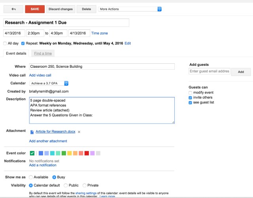Viewport: 253px width, 198px height.
Task: Expand the Achieve a 3.7 GPA calendar selector
Action: pos(49,83)
